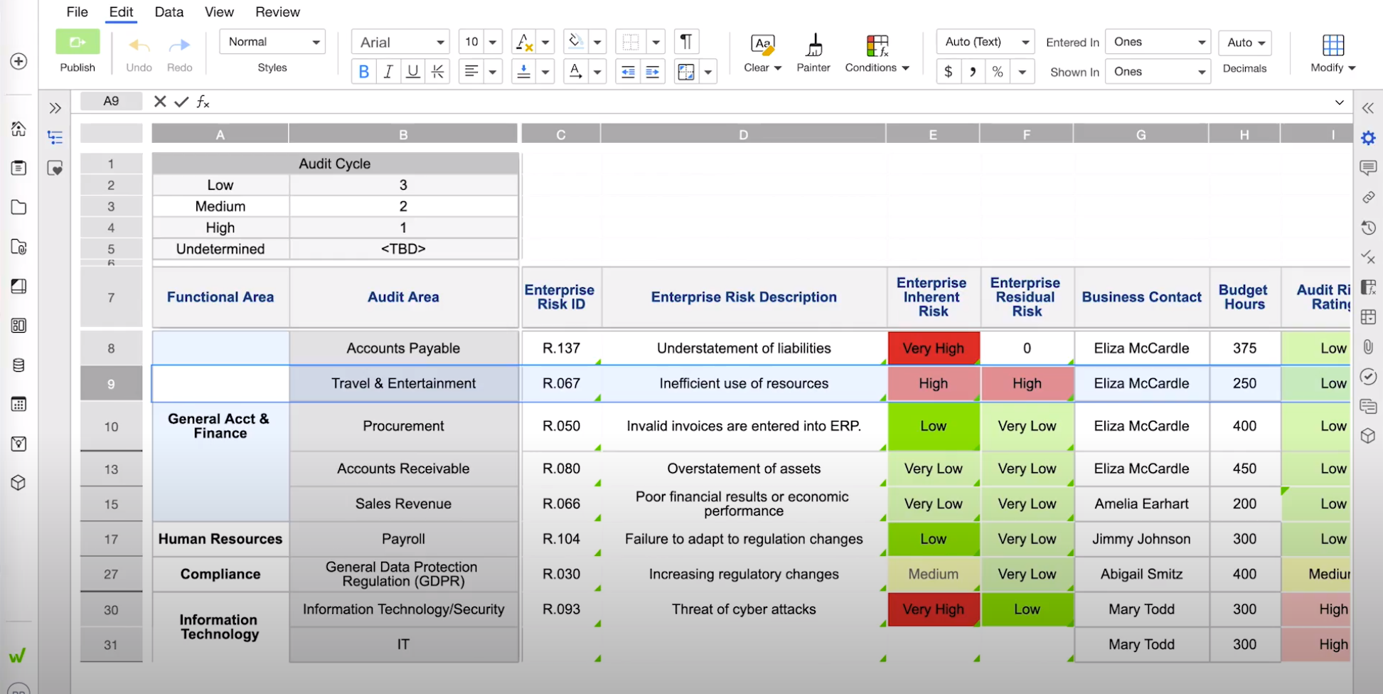
Task: Click the Publish button icon
Action: (x=78, y=43)
